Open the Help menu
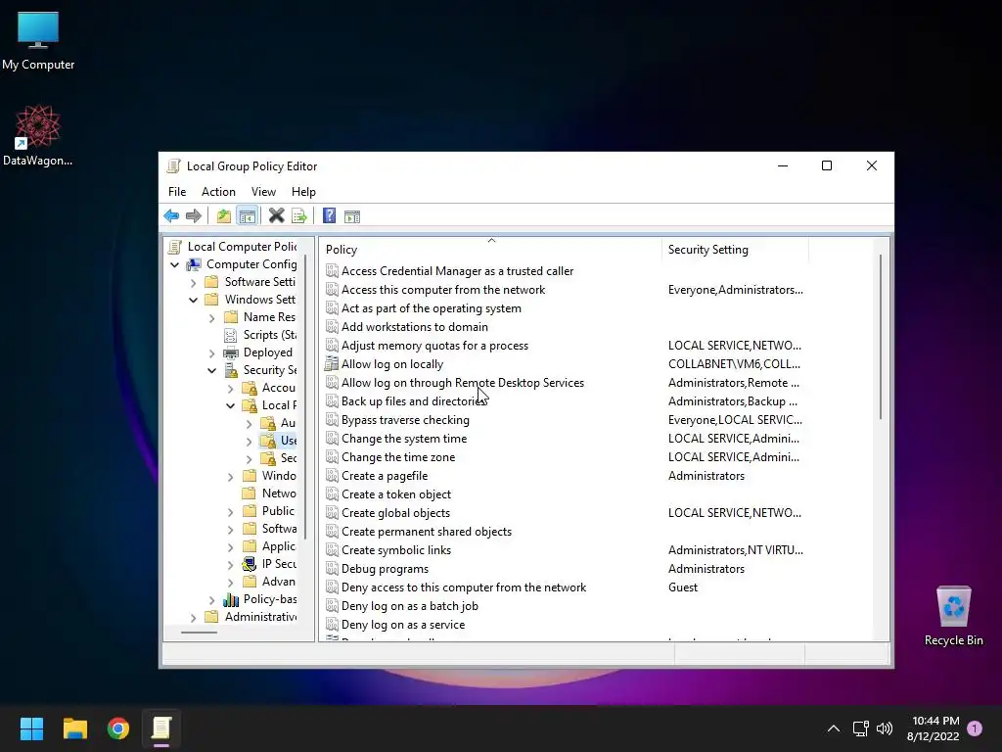 (x=303, y=192)
